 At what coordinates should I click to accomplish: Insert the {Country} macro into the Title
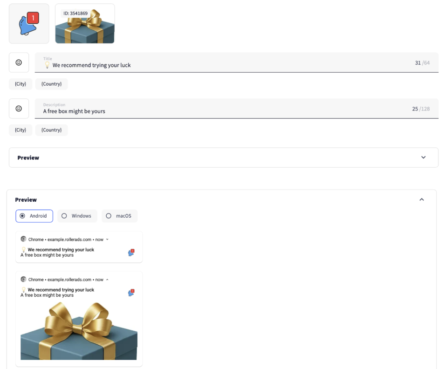pos(51,84)
